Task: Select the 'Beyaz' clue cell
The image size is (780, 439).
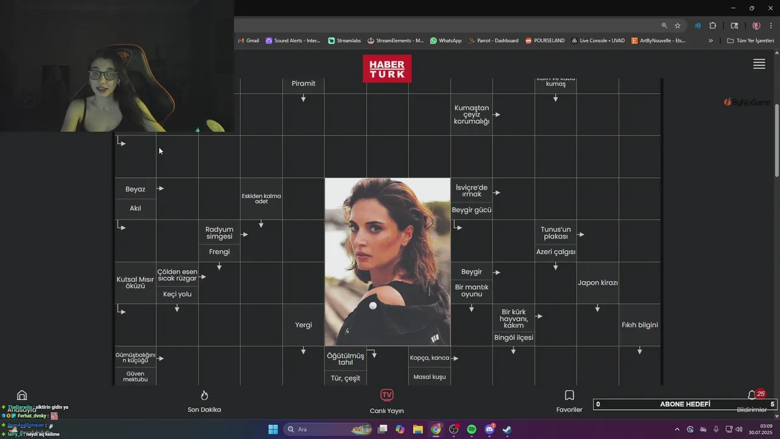Action: pyautogui.click(x=135, y=189)
